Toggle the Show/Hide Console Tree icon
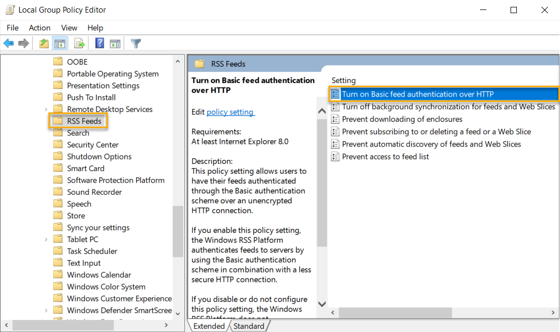Viewport: 560px width, 332px height. (x=60, y=43)
